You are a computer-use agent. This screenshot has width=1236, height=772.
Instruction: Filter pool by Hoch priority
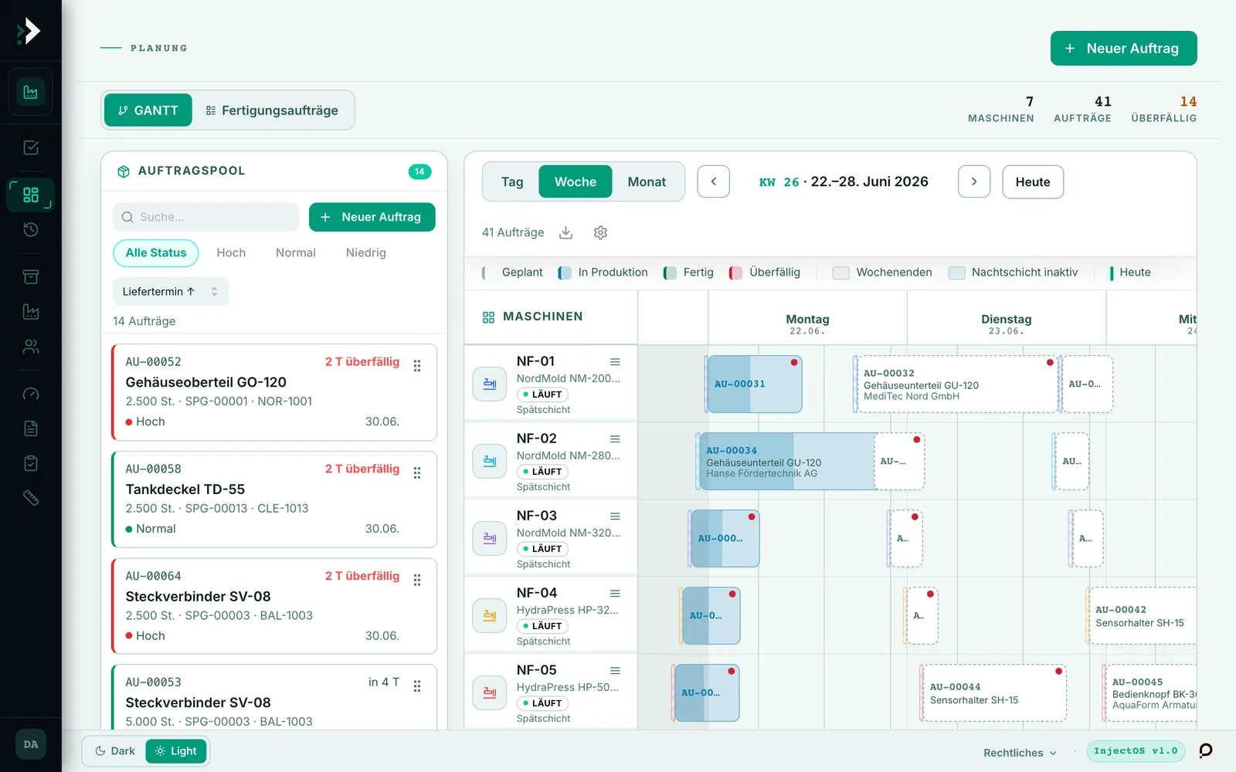231,253
